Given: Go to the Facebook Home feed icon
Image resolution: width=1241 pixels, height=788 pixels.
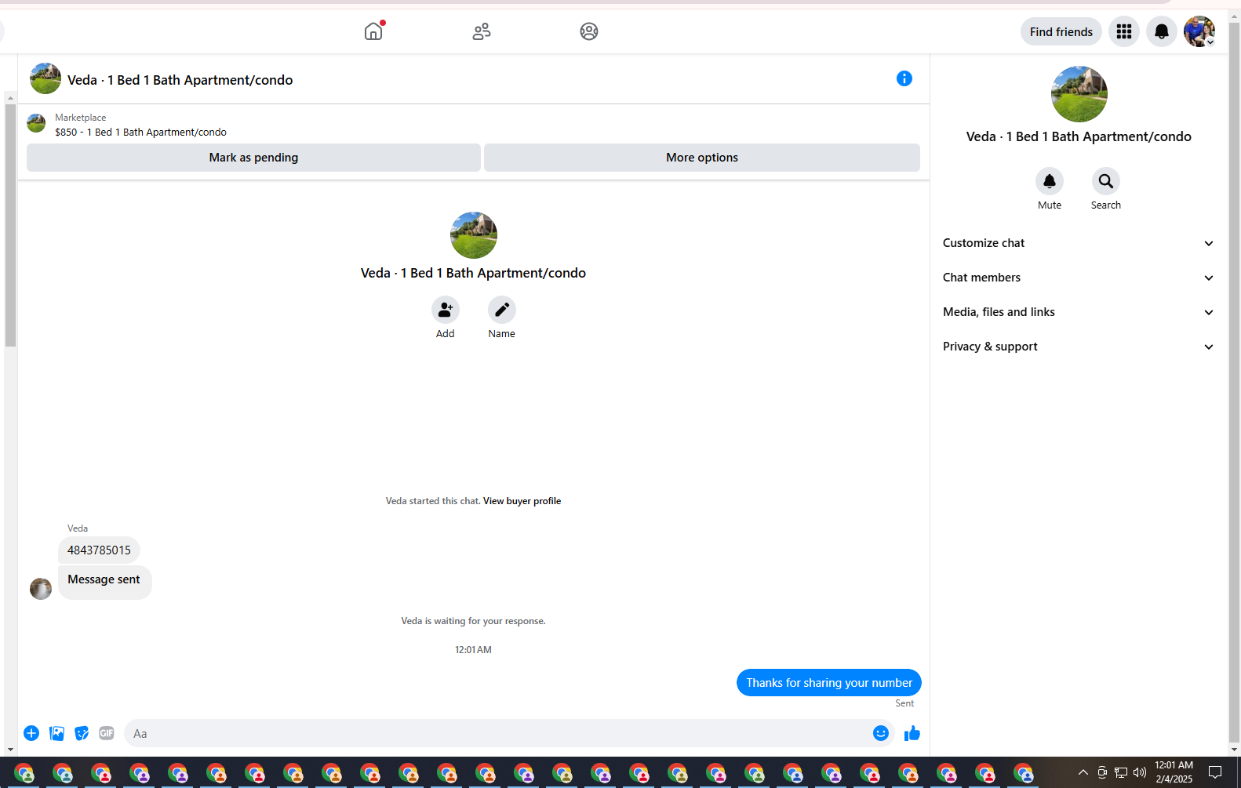Looking at the screenshot, I should tap(373, 31).
